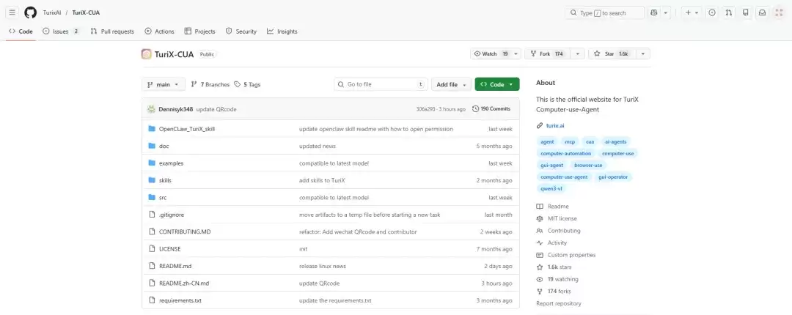Select the qwen3-vl topic tag
792x315 pixels.
pyautogui.click(x=551, y=189)
